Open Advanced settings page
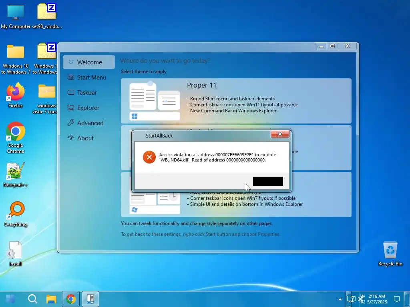Screen dimensions: 410x307 pyautogui.click(x=89, y=123)
